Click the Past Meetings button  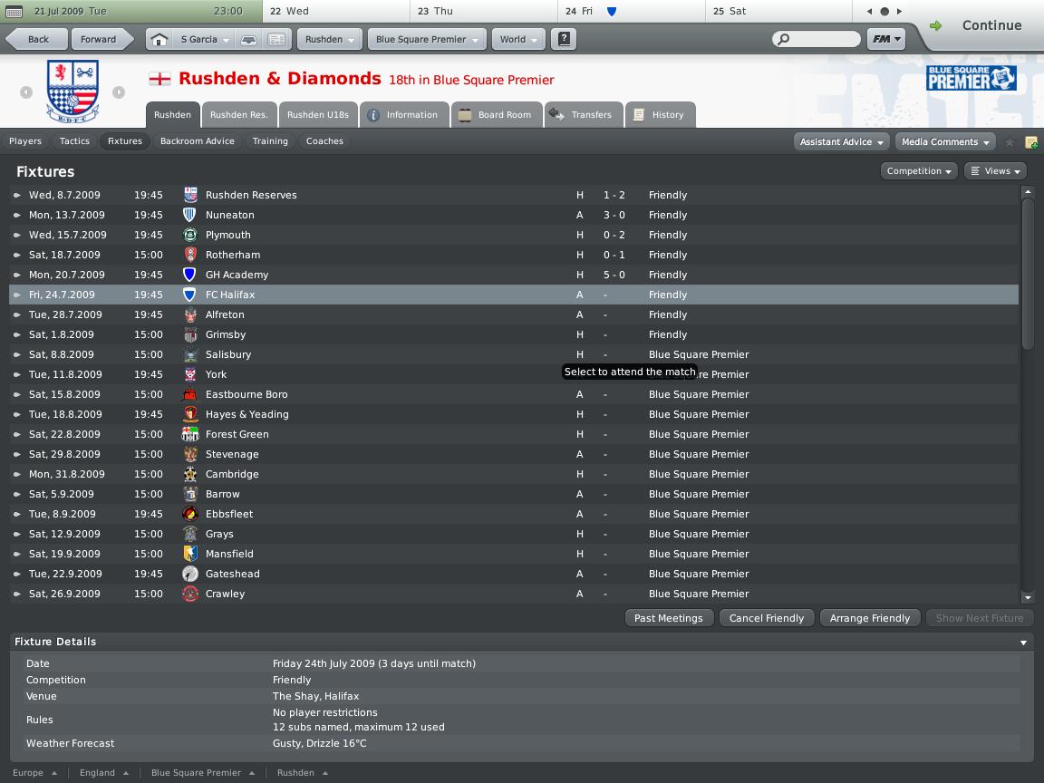coord(669,618)
